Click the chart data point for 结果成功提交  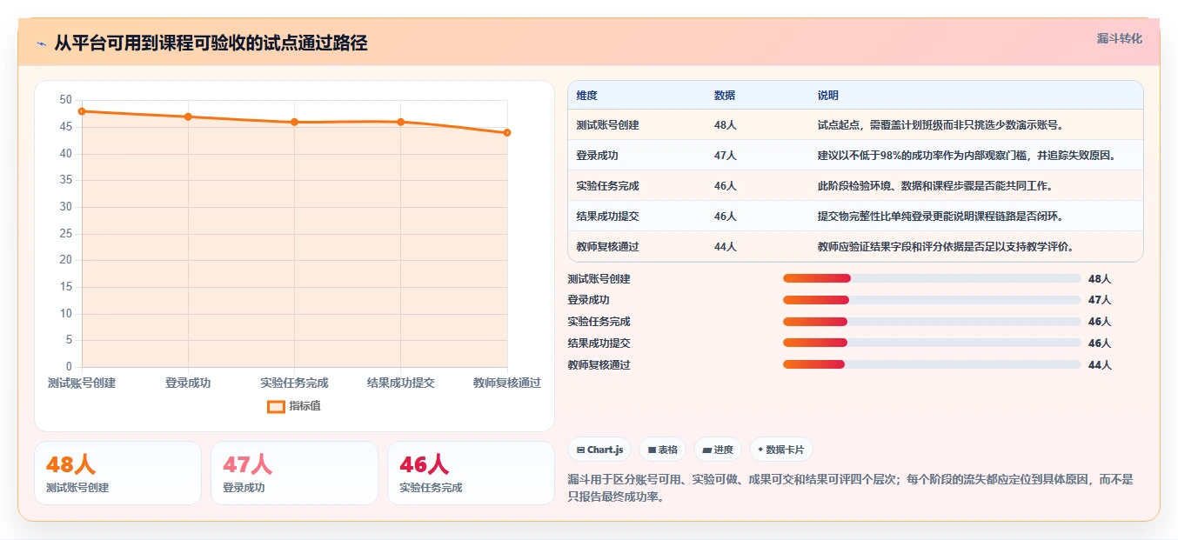(401, 122)
